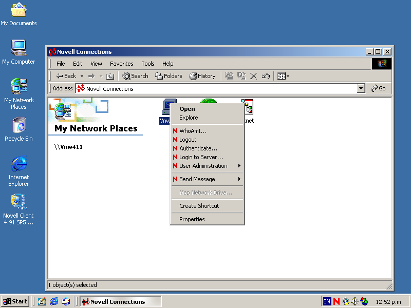Open the Help menu
Screen dimensions: 411x308
tap(168, 64)
